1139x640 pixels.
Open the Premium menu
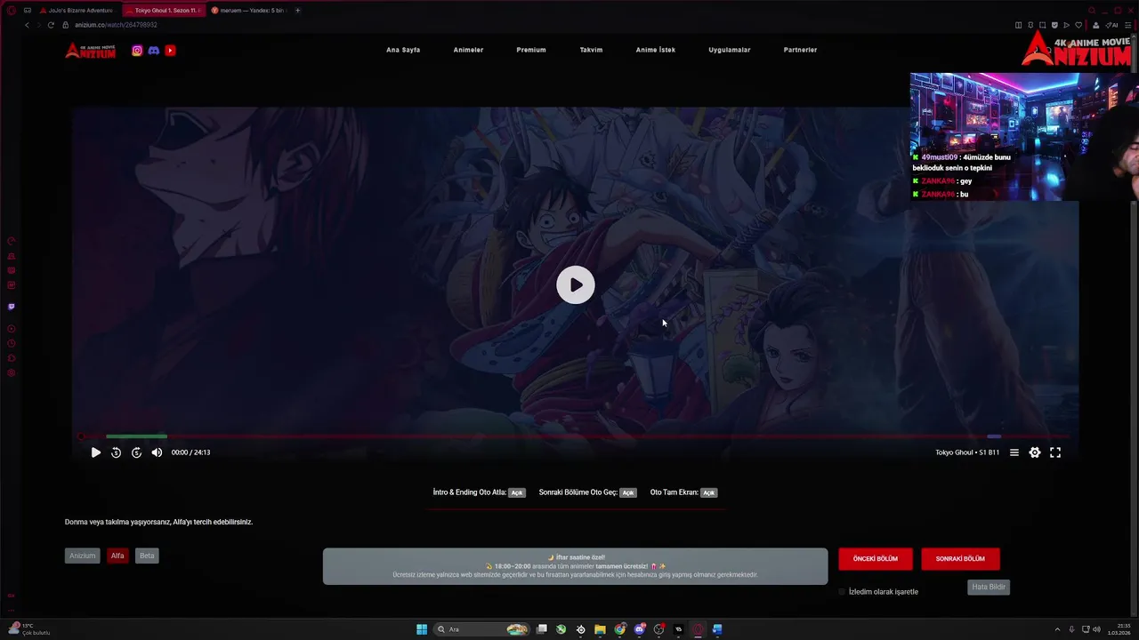[x=531, y=50]
